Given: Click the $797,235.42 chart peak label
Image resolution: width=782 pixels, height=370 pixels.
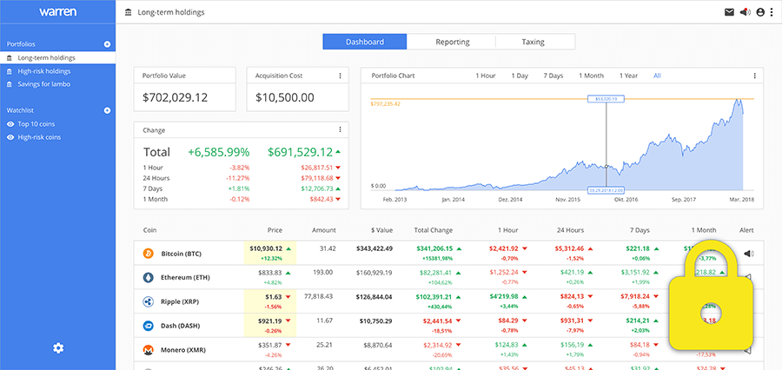Looking at the screenshot, I should [386, 103].
